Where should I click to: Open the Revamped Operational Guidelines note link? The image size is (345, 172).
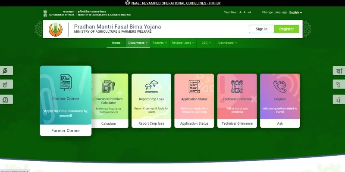(176, 3)
